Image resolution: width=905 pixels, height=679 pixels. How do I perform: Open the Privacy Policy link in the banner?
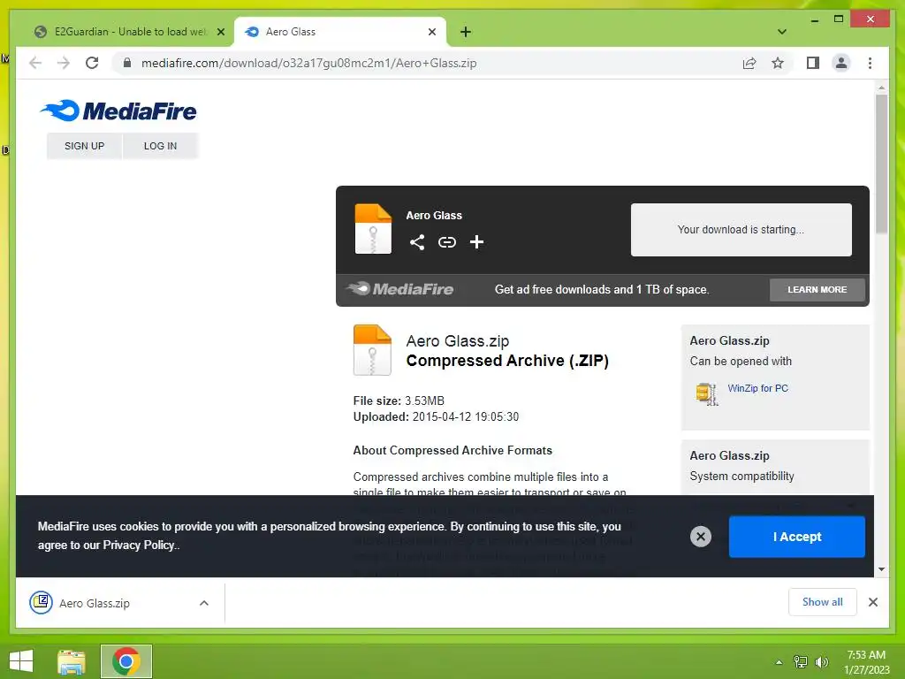[x=139, y=545]
